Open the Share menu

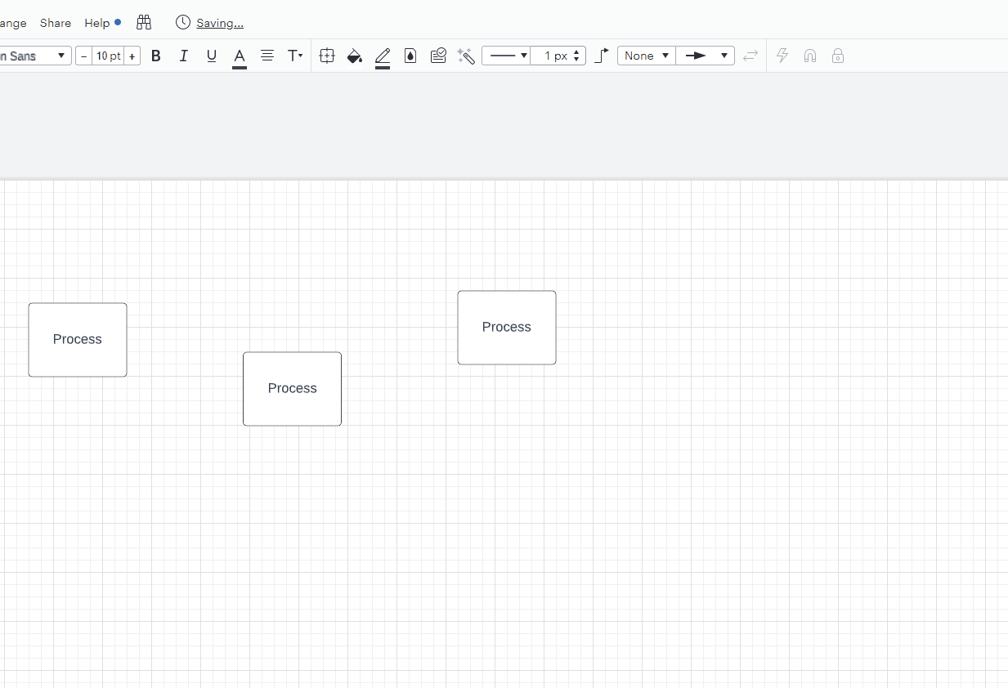pos(56,23)
